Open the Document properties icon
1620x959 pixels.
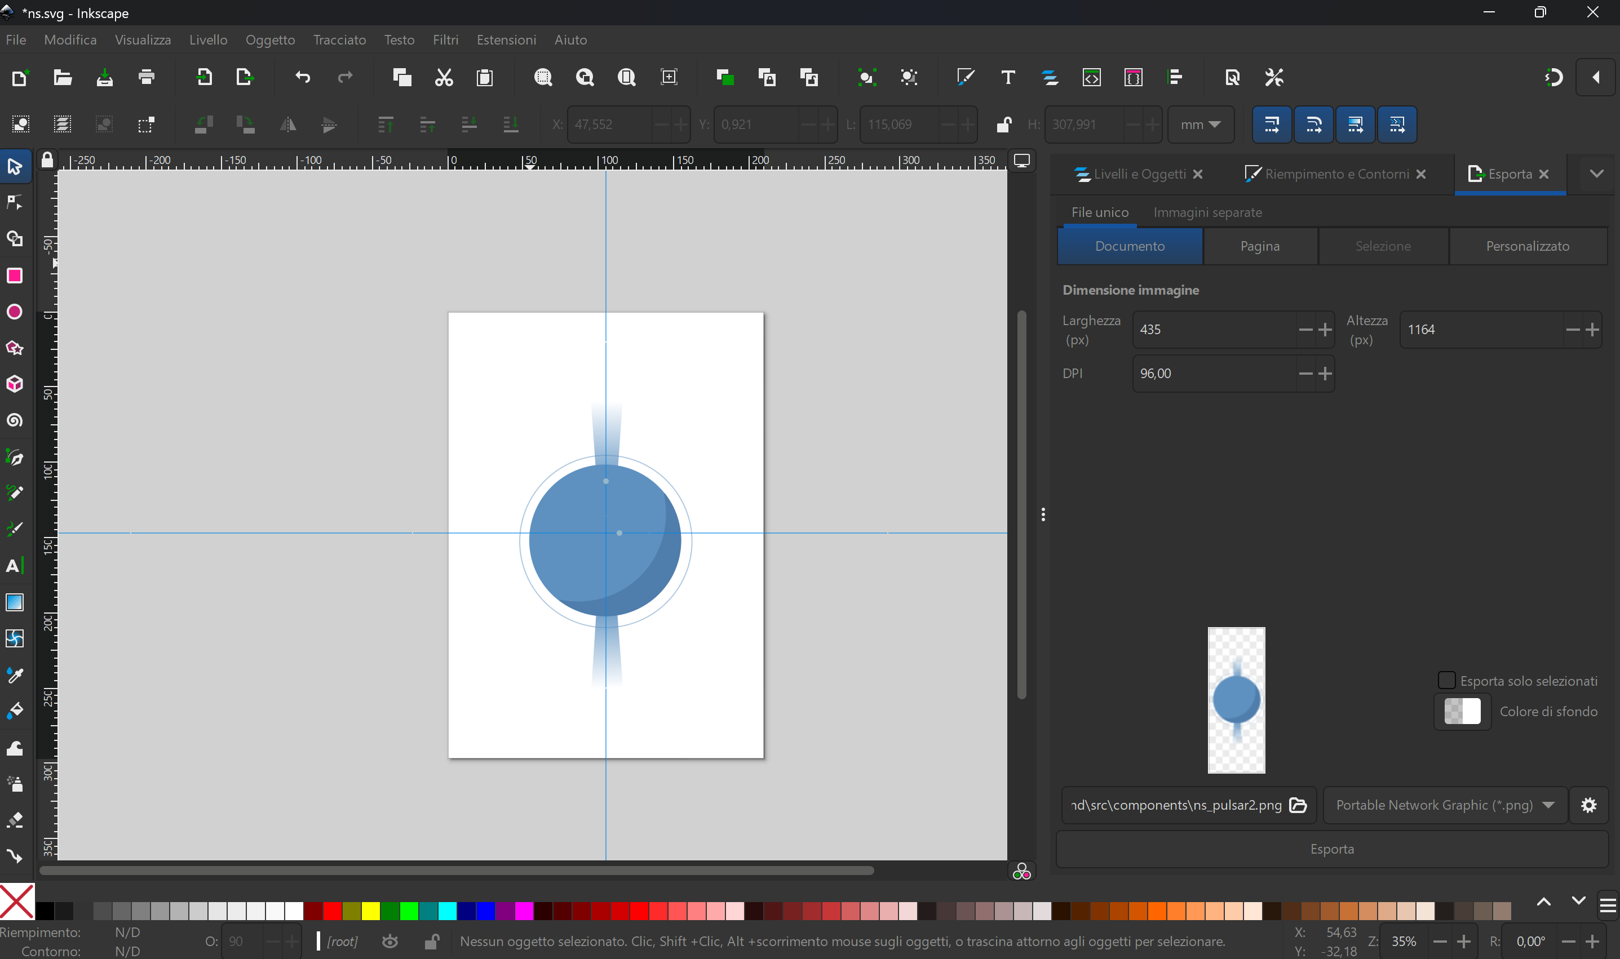pos(1233,78)
